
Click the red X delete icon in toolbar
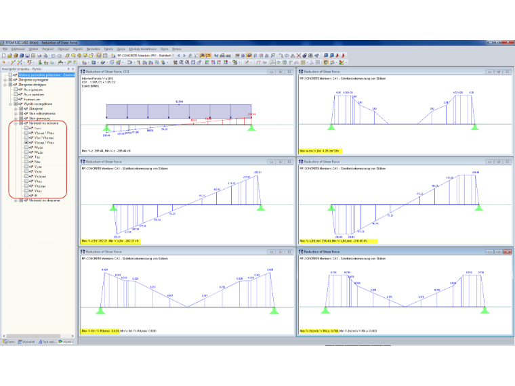pyautogui.click(x=299, y=56)
